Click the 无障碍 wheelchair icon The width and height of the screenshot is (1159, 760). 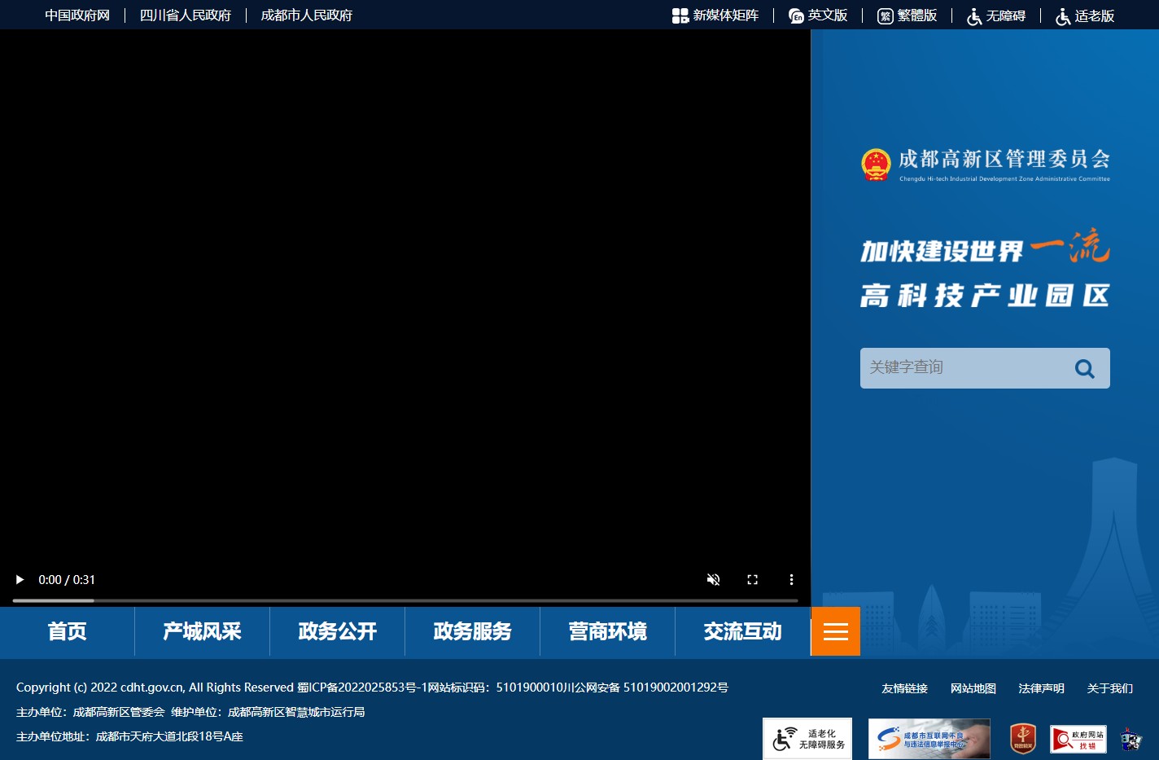(974, 16)
